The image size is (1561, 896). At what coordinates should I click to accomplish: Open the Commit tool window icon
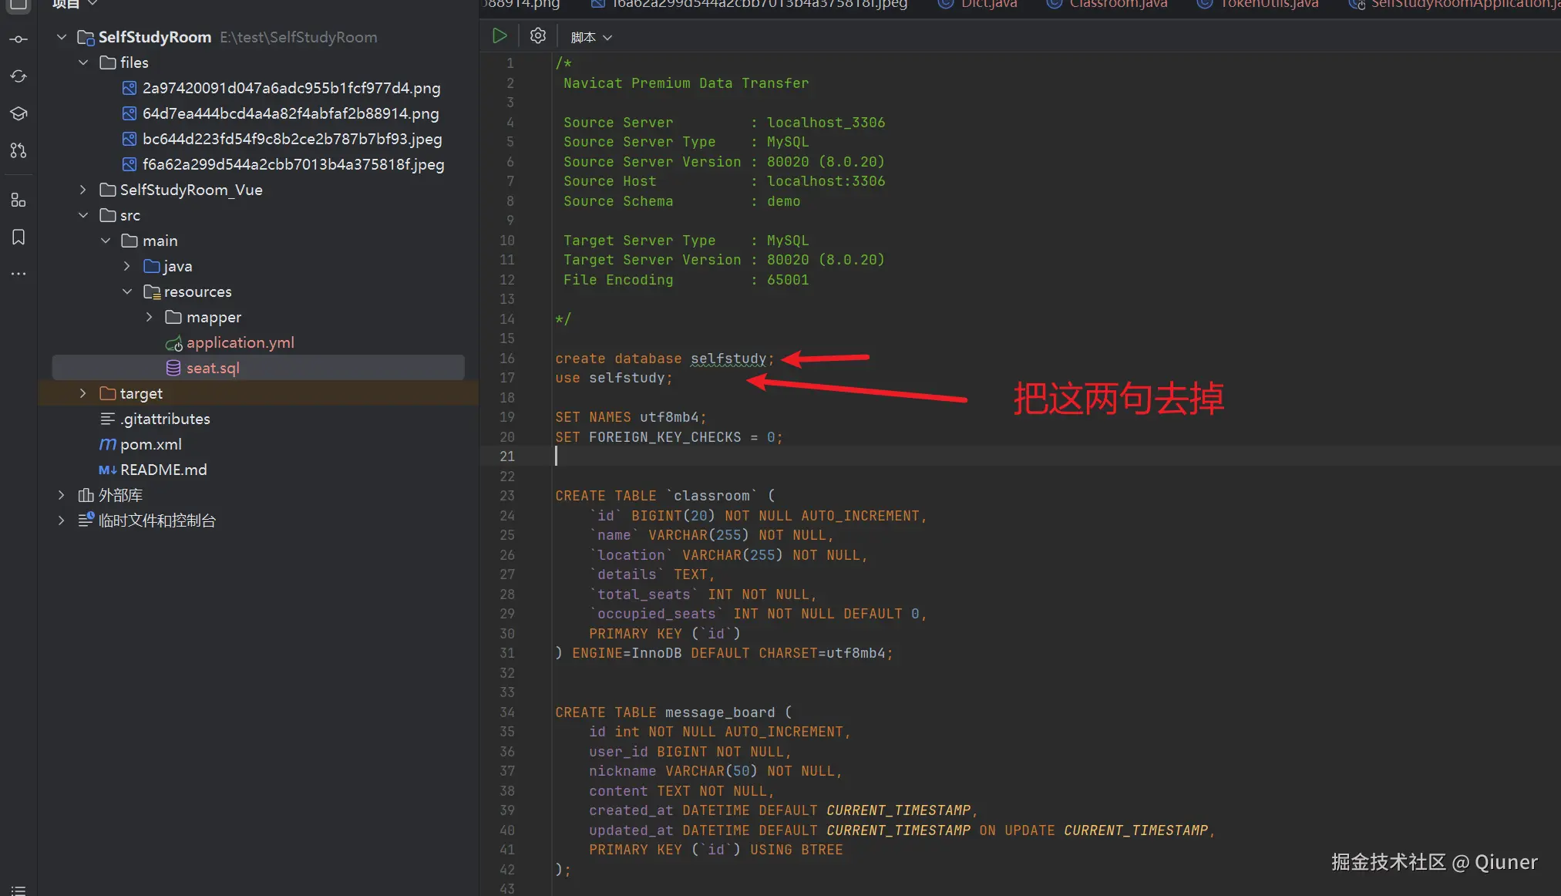[19, 39]
